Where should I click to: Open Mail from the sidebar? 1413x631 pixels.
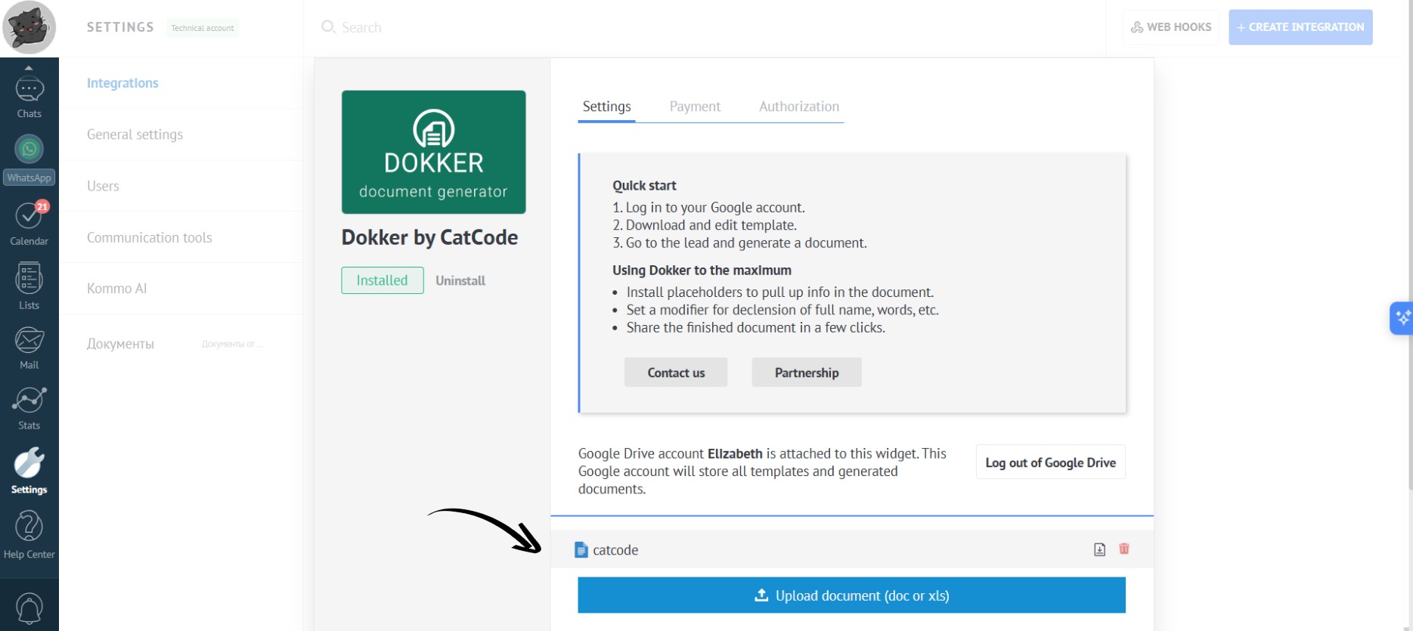[x=29, y=348]
